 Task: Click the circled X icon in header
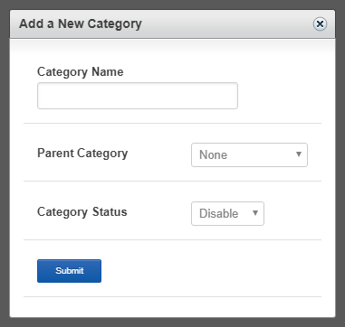pos(320,23)
